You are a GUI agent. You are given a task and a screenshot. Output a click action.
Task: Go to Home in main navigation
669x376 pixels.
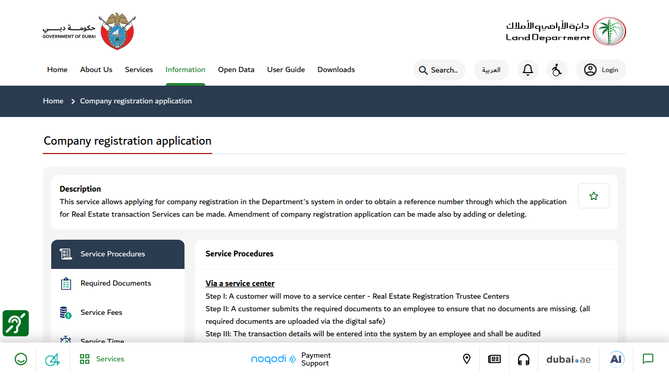(x=57, y=70)
